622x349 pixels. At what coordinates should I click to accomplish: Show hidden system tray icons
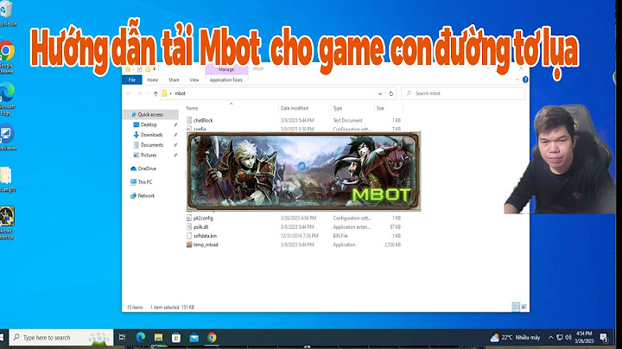point(550,338)
